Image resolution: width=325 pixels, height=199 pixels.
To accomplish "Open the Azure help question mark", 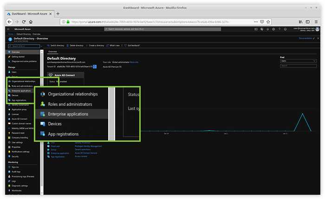I will pos(279,29).
